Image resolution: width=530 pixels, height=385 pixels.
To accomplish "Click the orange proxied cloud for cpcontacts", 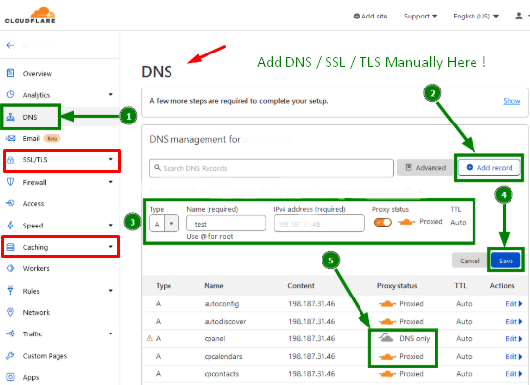I will coord(387,374).
